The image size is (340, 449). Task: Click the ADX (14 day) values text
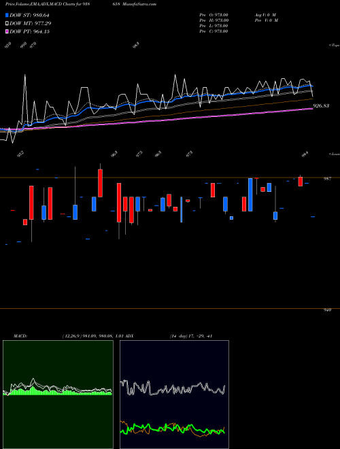[191, 336]
